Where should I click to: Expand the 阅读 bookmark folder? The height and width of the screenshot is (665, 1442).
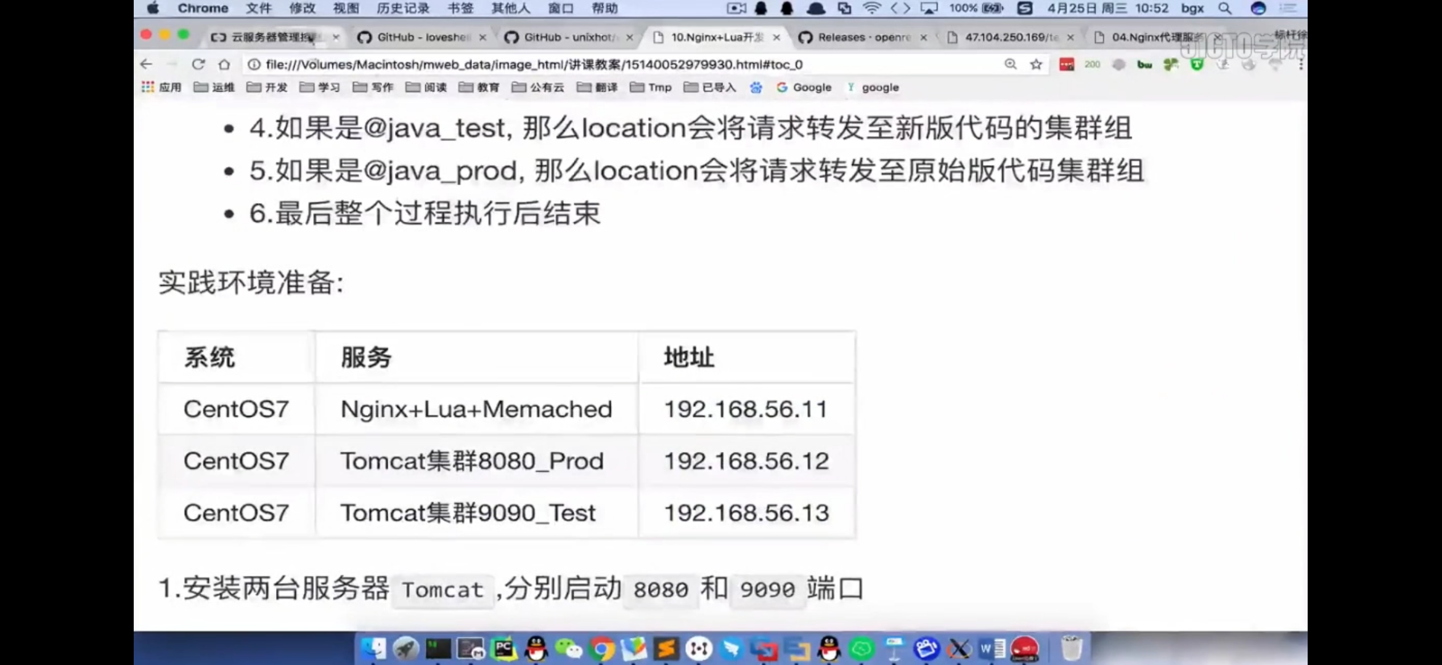(426, 87)
